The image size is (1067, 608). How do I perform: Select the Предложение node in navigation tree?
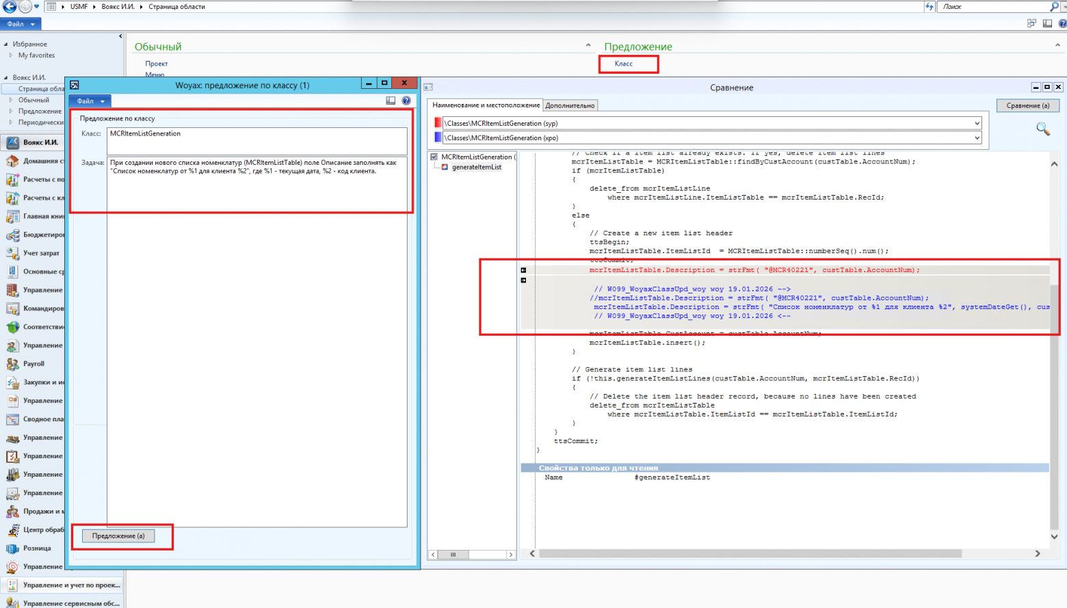(40, 111)
